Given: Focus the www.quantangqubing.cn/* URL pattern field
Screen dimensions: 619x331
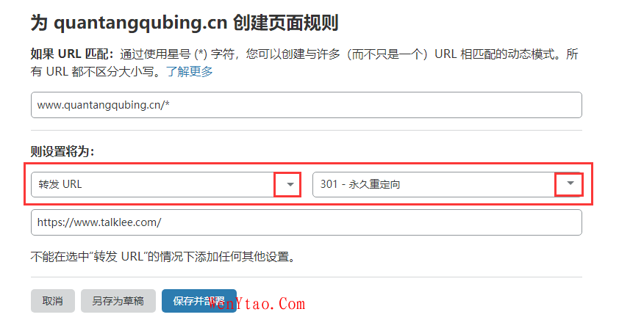Looking at the screenshot, I should tap(307, 105).
